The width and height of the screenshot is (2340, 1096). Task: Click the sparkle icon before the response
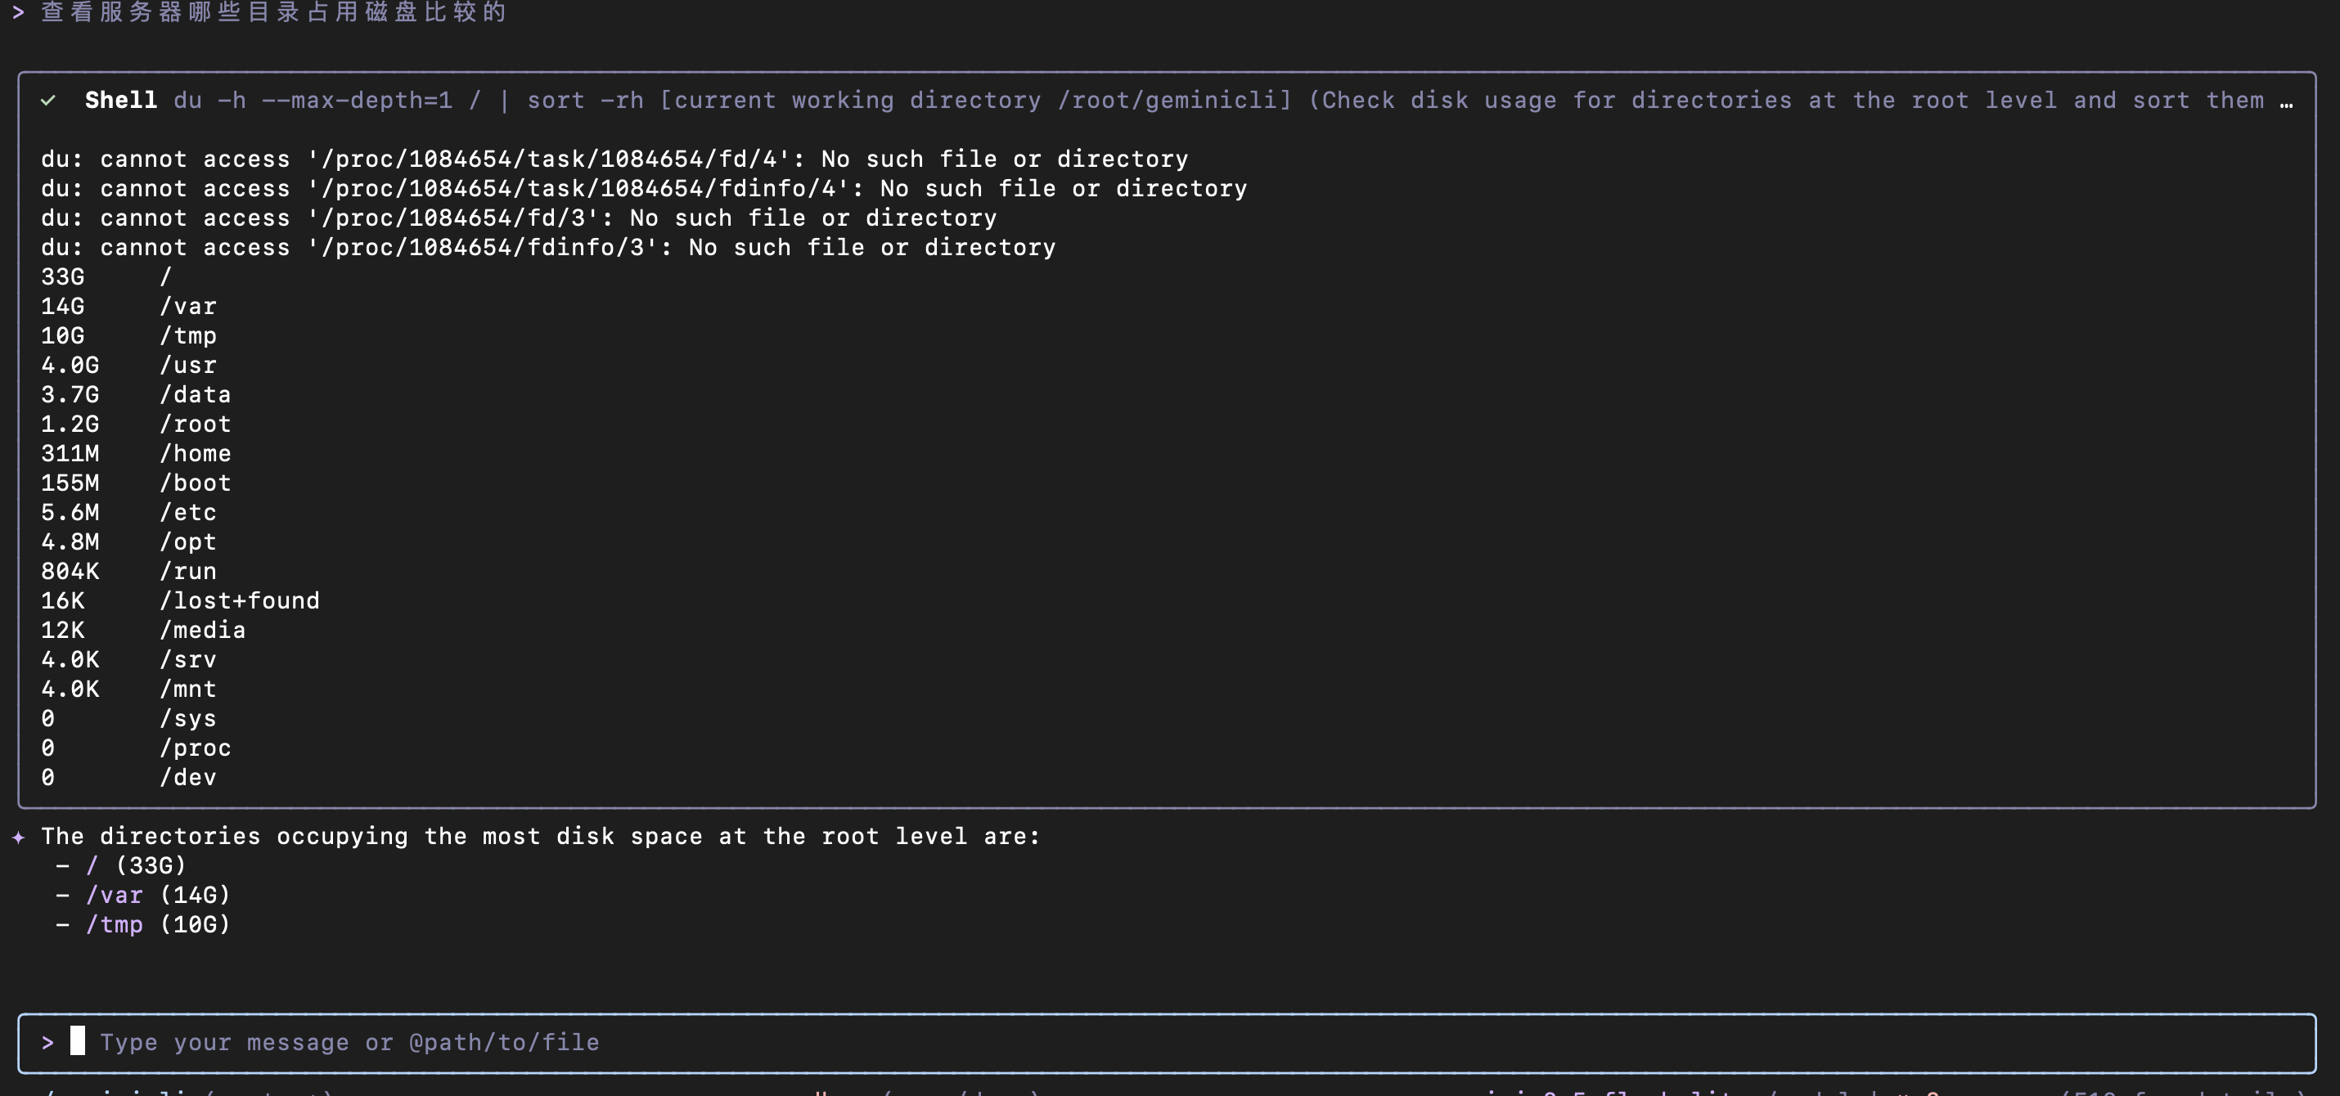[18, 836]
